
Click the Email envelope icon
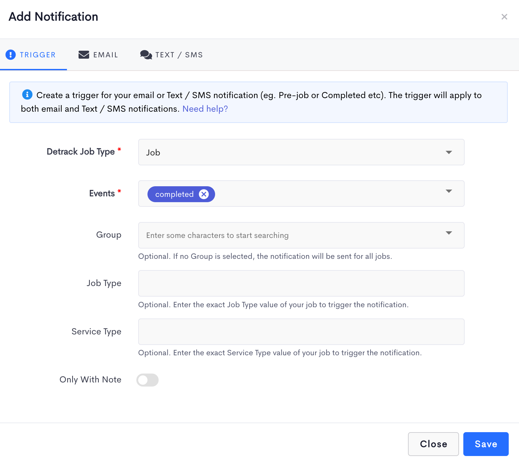[84, 55]
